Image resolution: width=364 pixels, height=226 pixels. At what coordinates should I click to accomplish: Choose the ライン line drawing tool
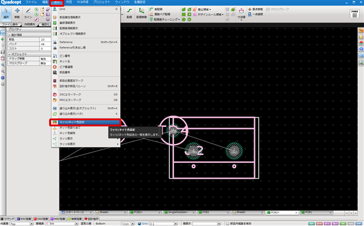28,13
